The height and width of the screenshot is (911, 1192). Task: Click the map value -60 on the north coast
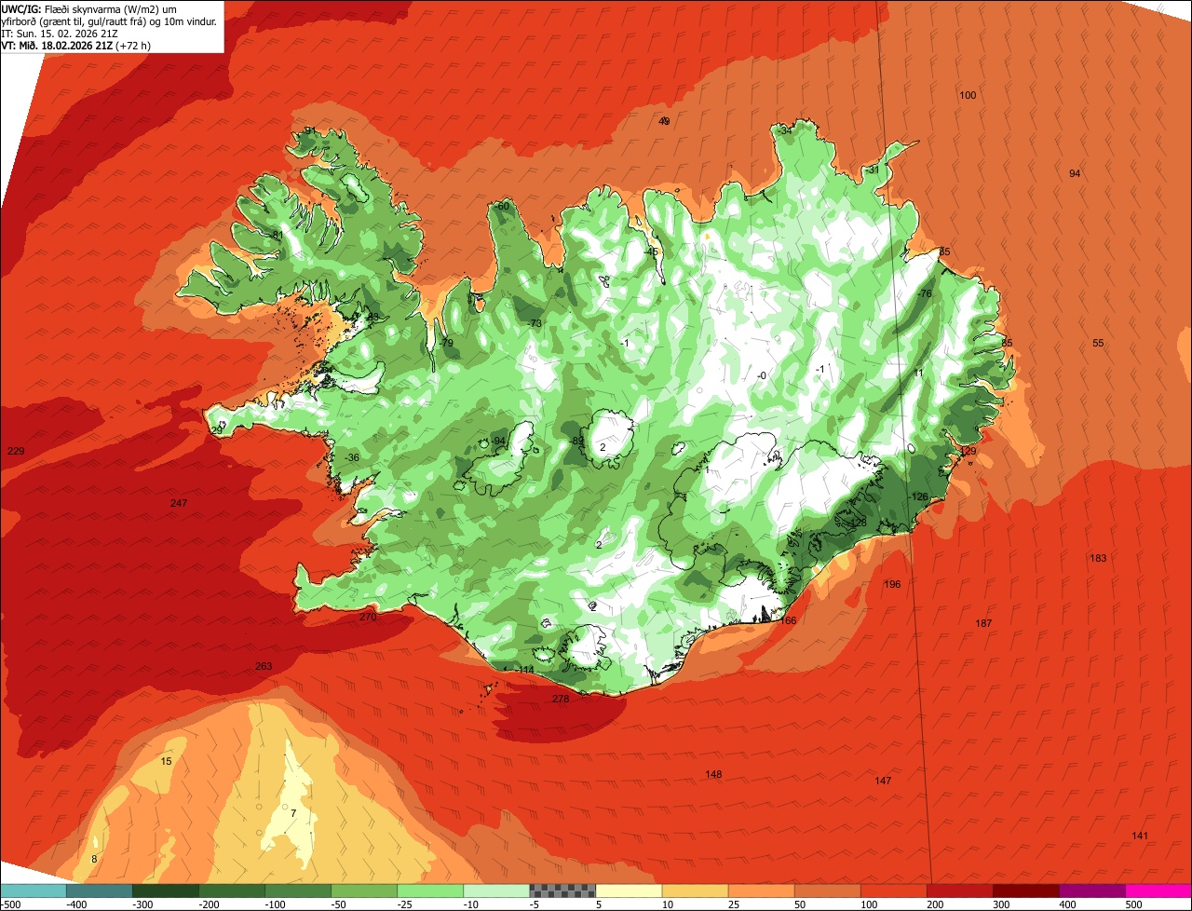[x=502, y=206]
